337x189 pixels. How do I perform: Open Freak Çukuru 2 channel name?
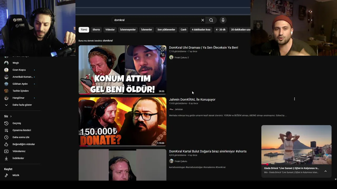[x=182, y=57]
